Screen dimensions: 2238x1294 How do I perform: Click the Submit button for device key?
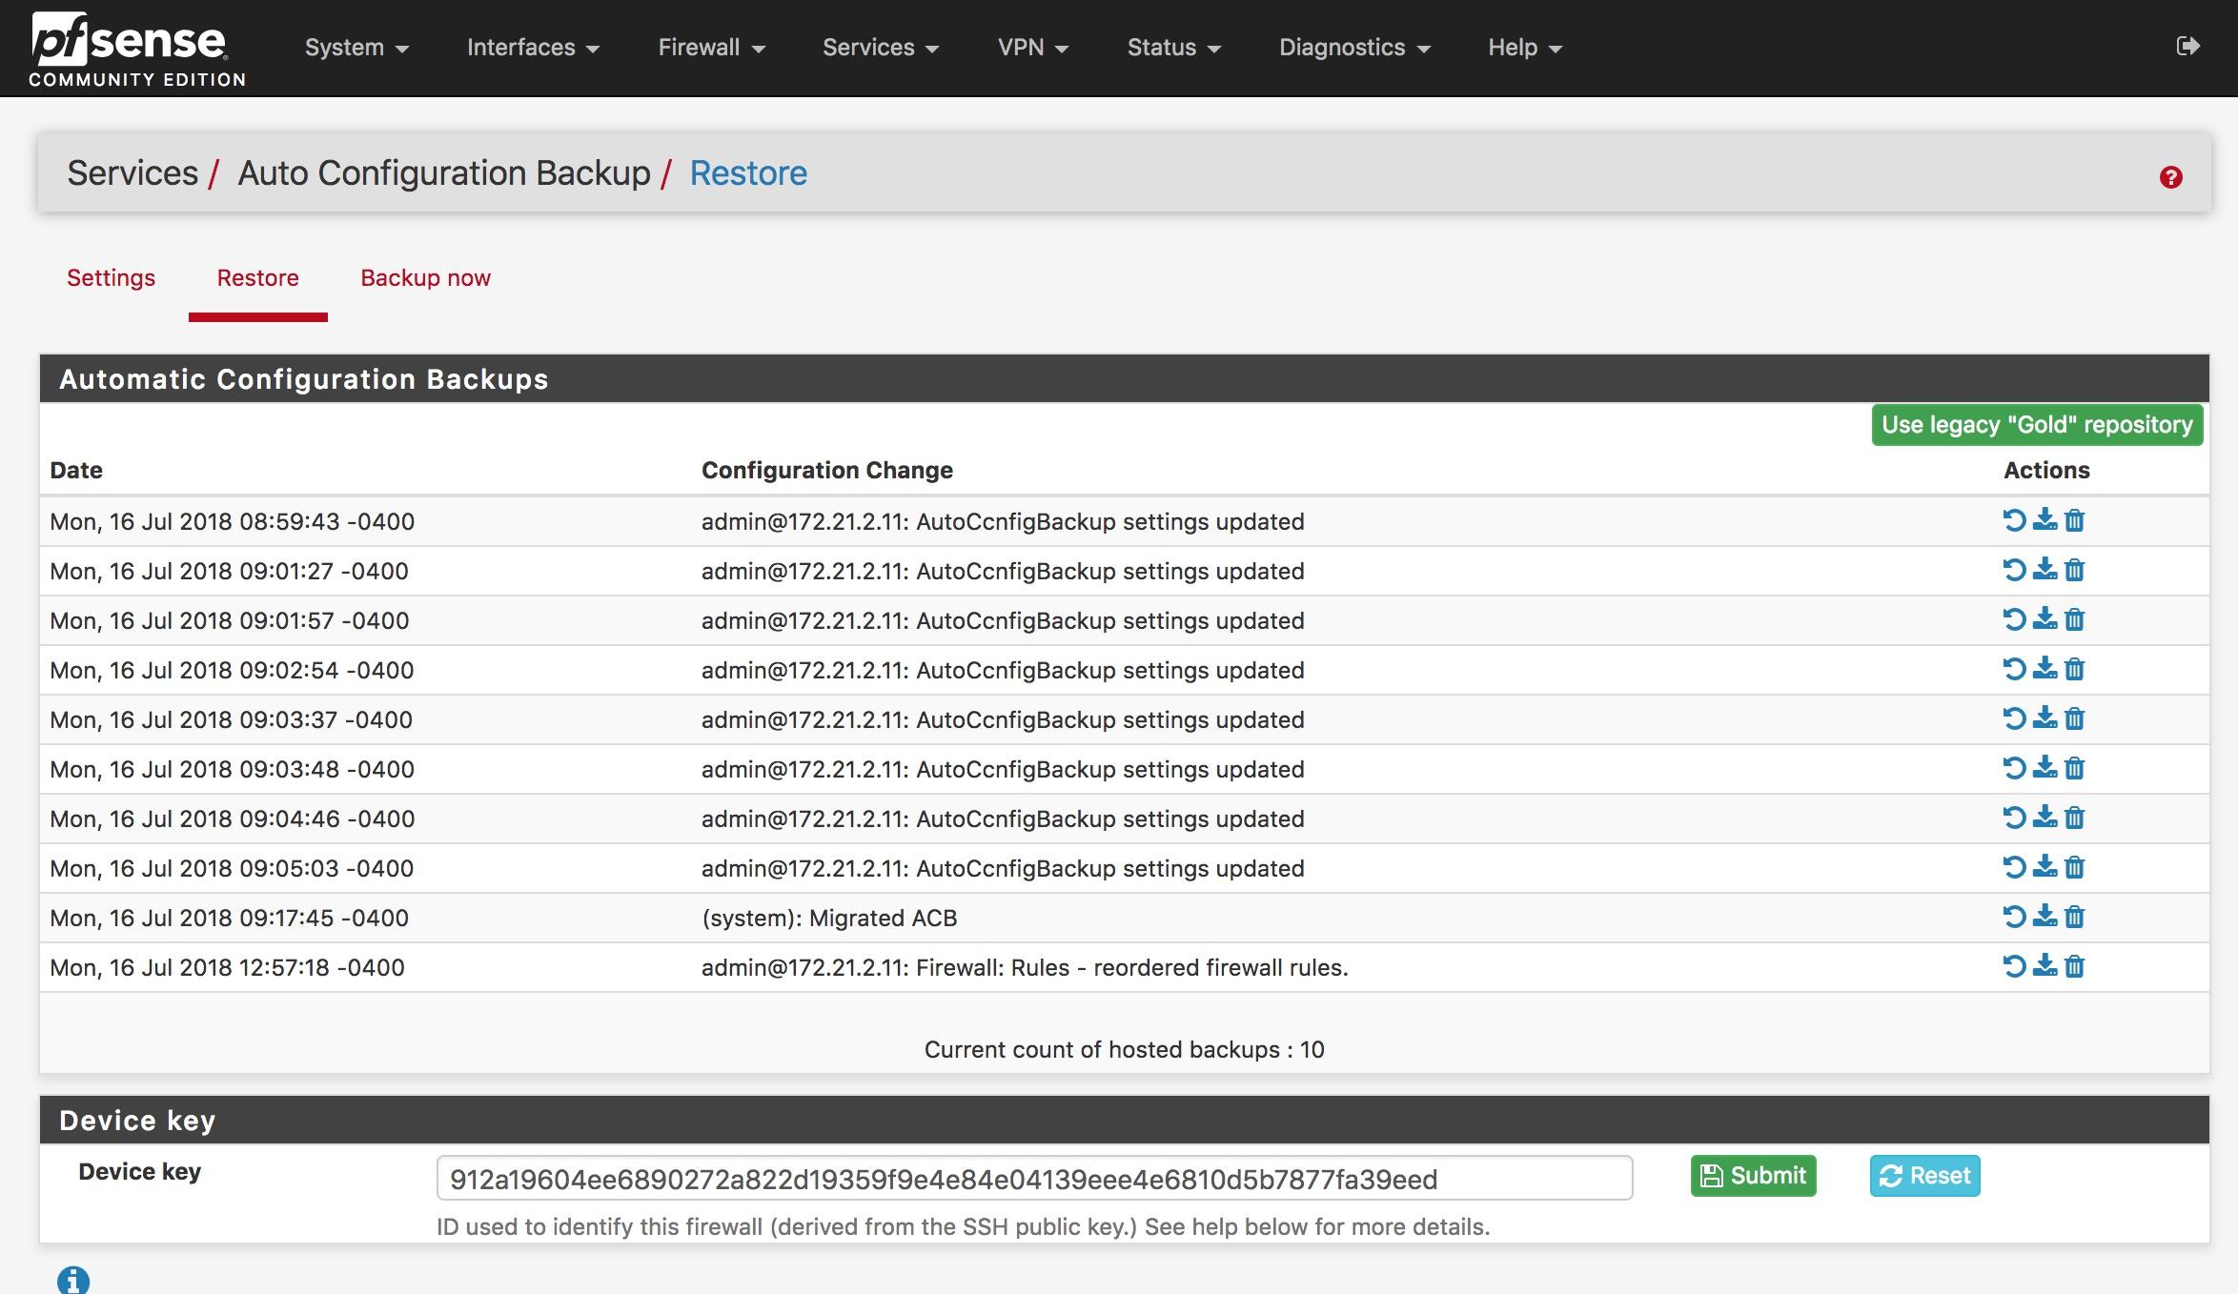(1753, 1176)
